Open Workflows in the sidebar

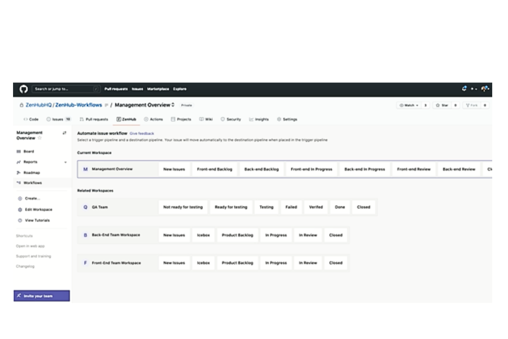[x=29, y=183]
